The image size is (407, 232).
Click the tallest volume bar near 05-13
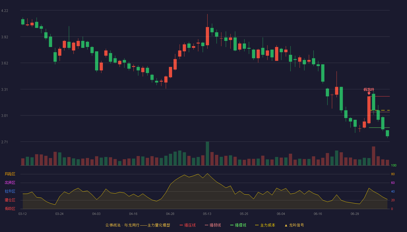click(207, 153)
